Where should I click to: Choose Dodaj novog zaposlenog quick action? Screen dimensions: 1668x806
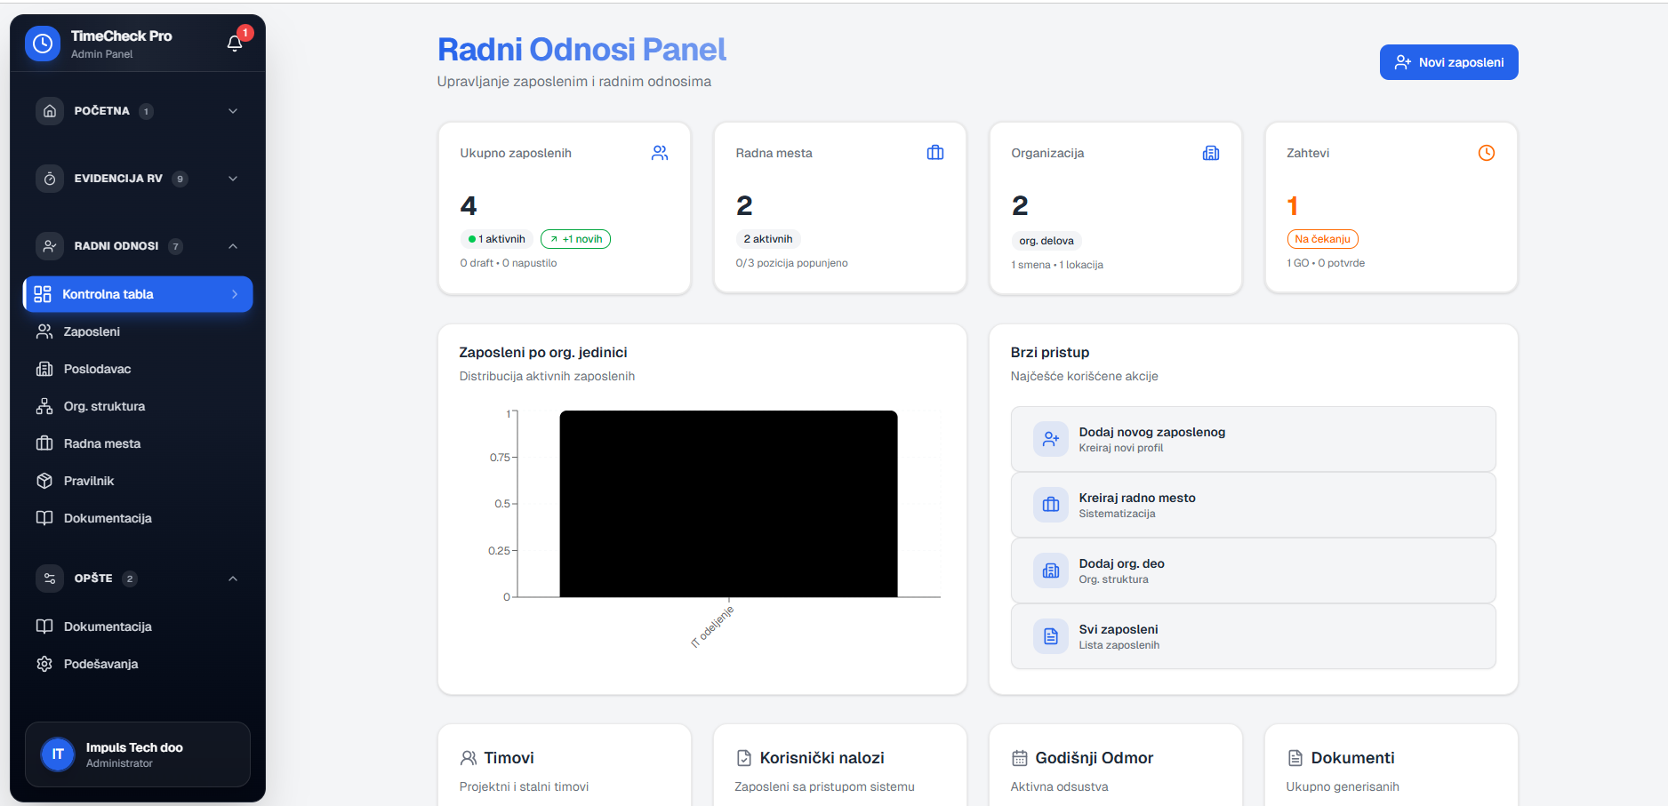[x=1253, y=439]
